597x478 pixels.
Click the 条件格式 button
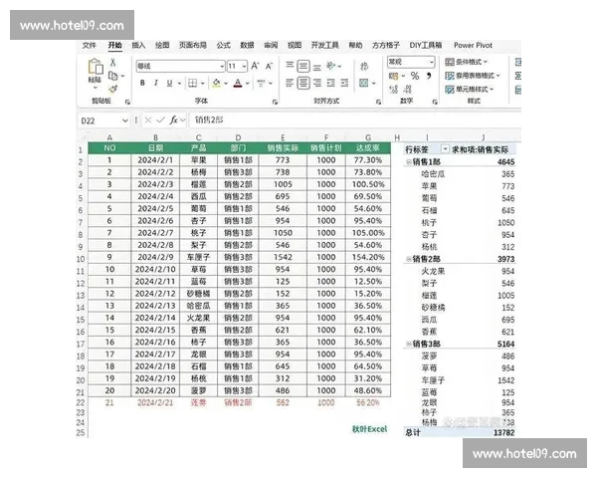coord(467,62)
